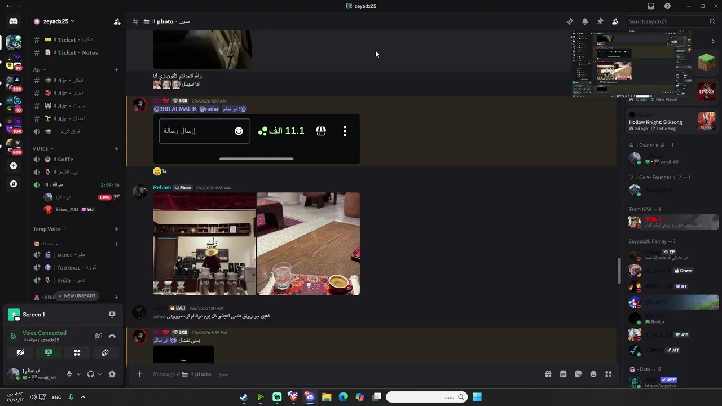Open File Explorer from taskbar
Image resolution: width=722 pixels, height=406 pixels.
point(327,397)
